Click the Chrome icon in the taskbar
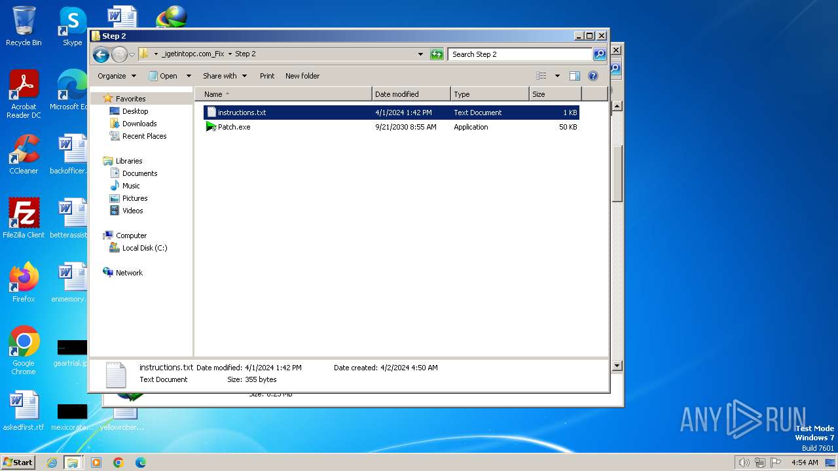Viewport: 838px width, 471px height. (x=118, y=462)
